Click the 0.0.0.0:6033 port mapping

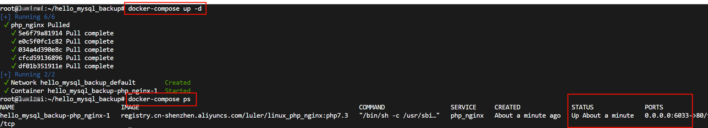[x=667, y=116]
